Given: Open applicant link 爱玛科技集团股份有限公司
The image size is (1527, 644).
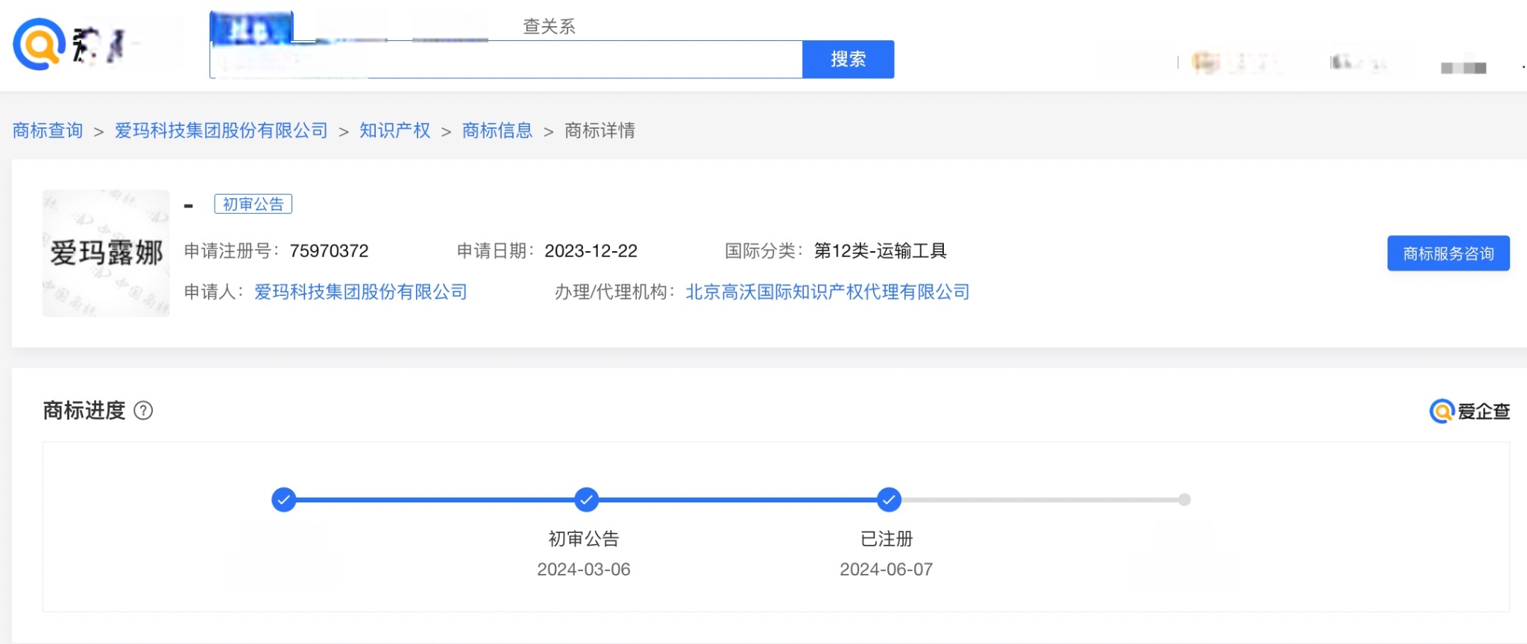Looking at the screenshot, I should 361,291.
